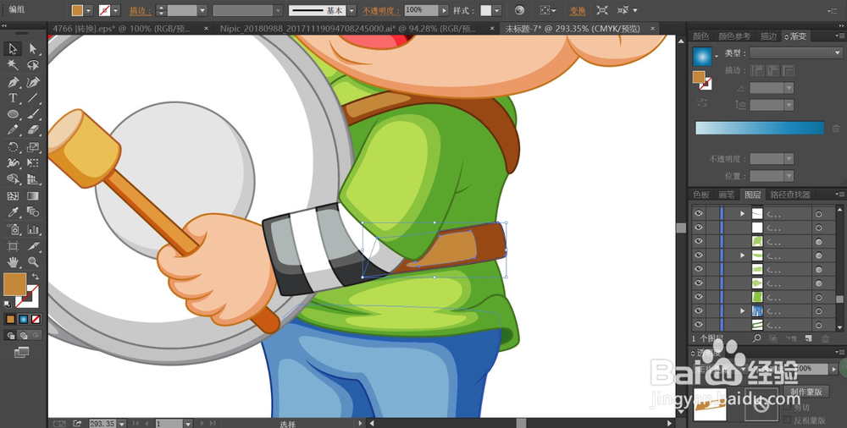
Task: Click the Recolor Artwork wheel icon
Action: coord(520,10)
